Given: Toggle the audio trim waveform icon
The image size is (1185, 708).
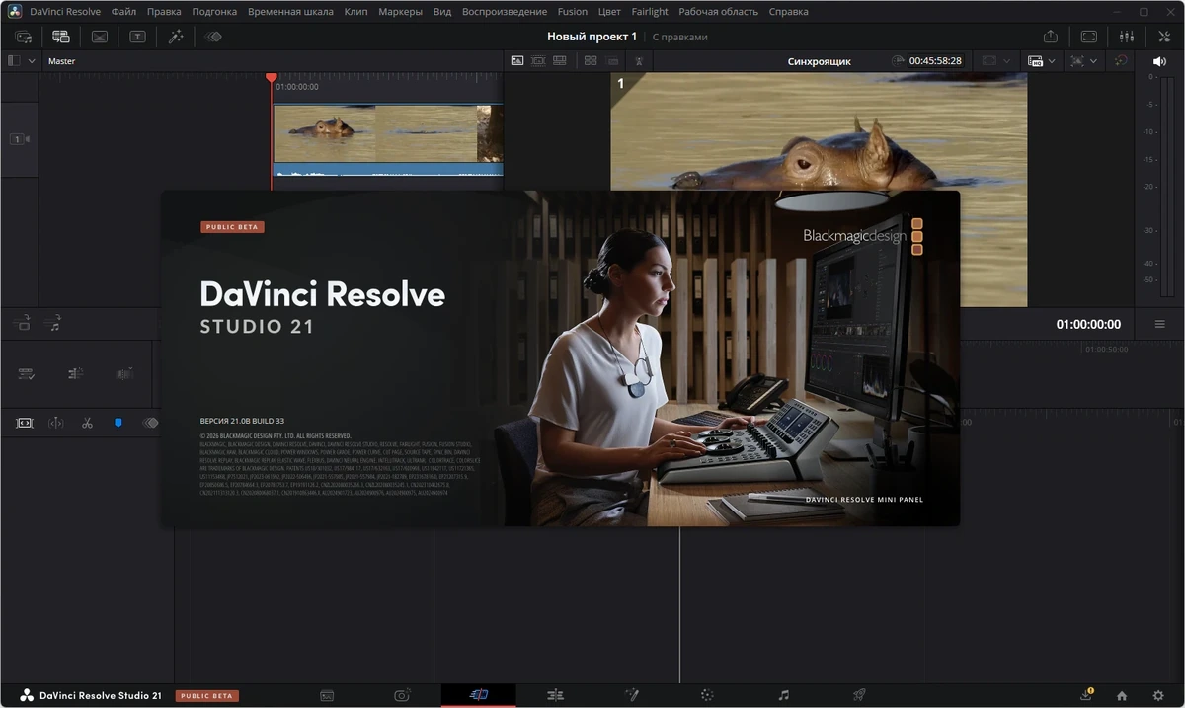Looking at the screenshot, I should click(x=124, y=373).
